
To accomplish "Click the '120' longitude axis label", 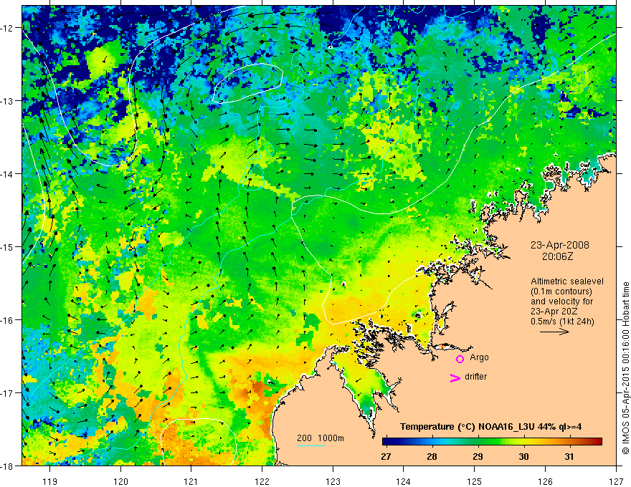I will [x=120, y=481].
